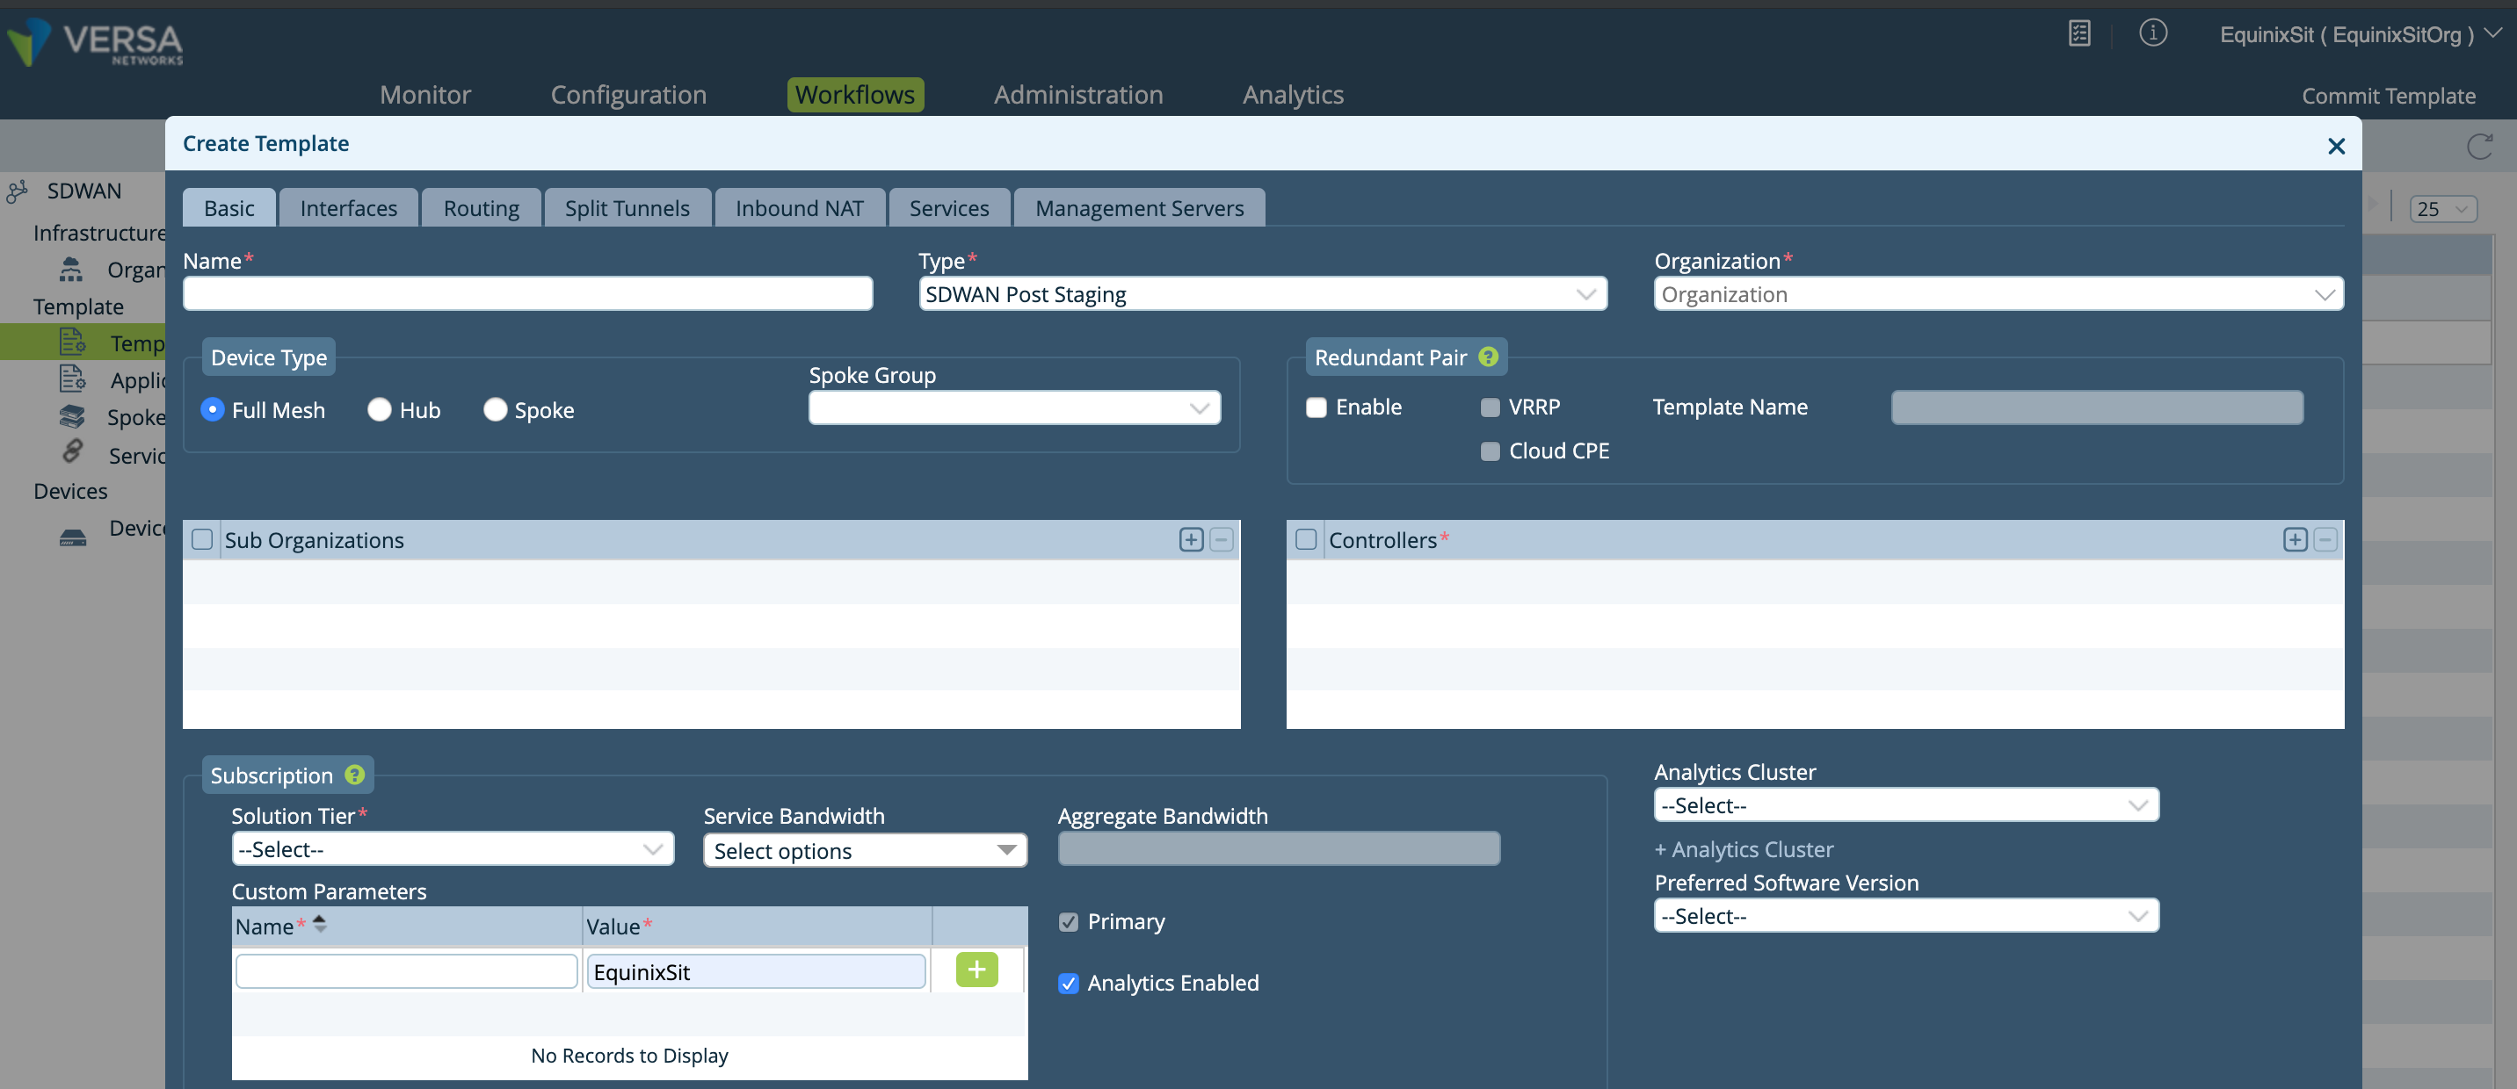The width and height of the screenshot is (2517, 1089).
Task: Switch to the Inbound NAT tab
Action: tap(799, 208)
